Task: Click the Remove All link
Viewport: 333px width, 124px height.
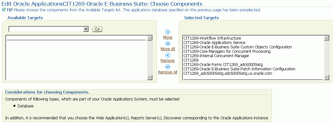Action: [167, 72]
